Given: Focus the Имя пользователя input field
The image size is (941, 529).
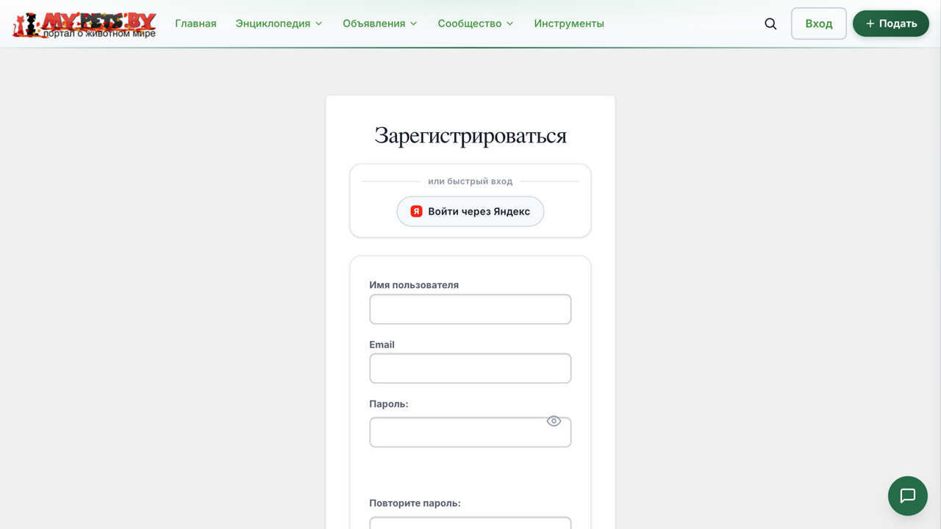Looking at the screenshot, I should pyautogui.click(x=470, y=309).
